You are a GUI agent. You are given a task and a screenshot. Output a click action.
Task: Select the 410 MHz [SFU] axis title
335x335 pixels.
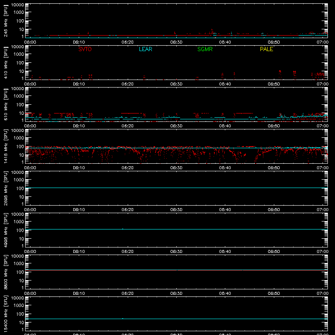pos(6,62)
